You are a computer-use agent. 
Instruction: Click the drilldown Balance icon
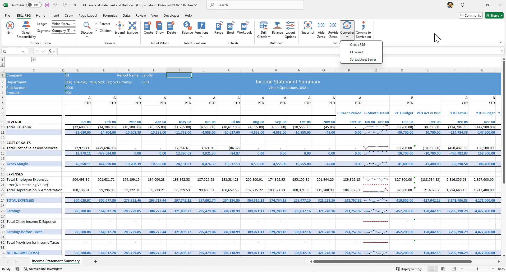coord(277,28)
